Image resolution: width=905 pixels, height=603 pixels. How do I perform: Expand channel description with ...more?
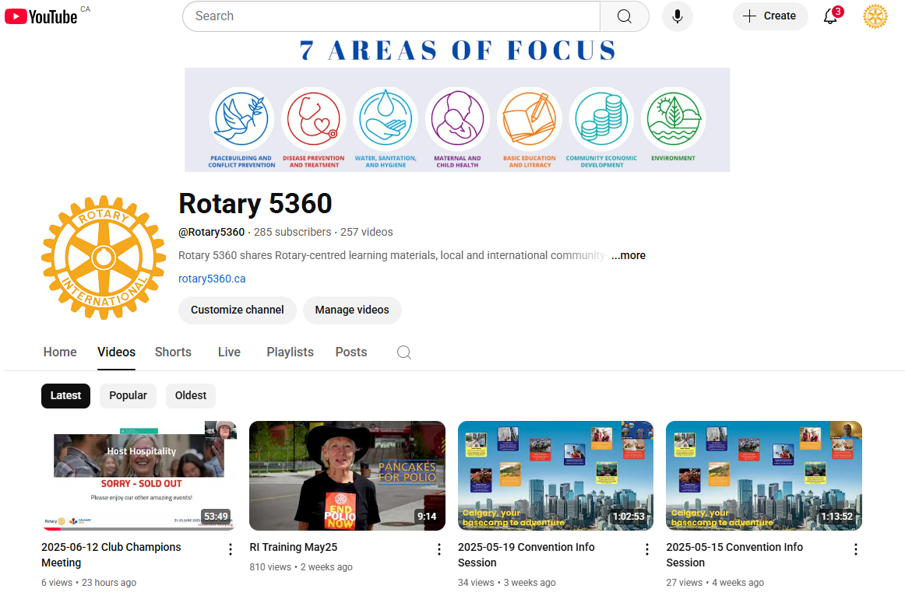tap(628, 255)
